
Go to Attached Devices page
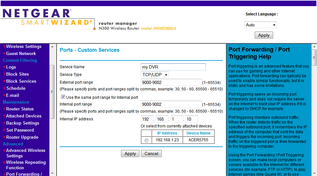point(24,116)
